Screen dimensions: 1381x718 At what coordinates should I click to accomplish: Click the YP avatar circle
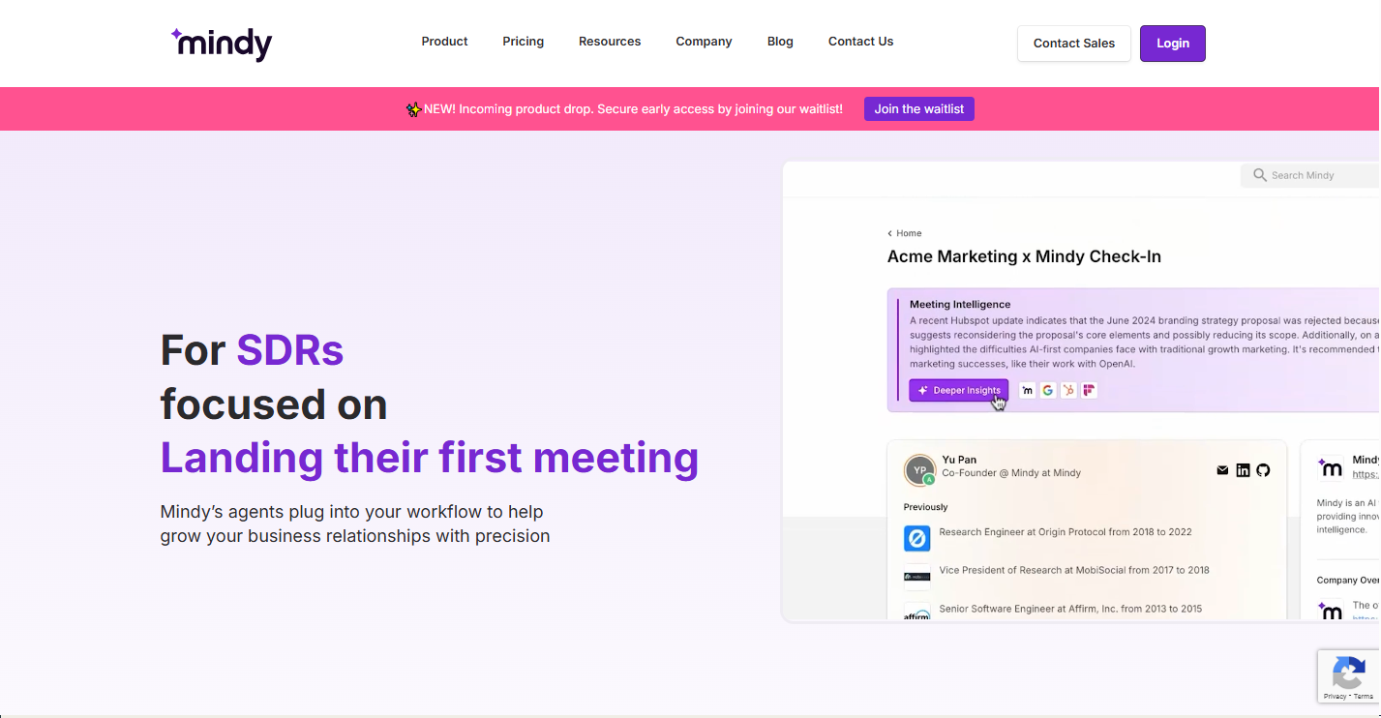[x=919, y=470]
